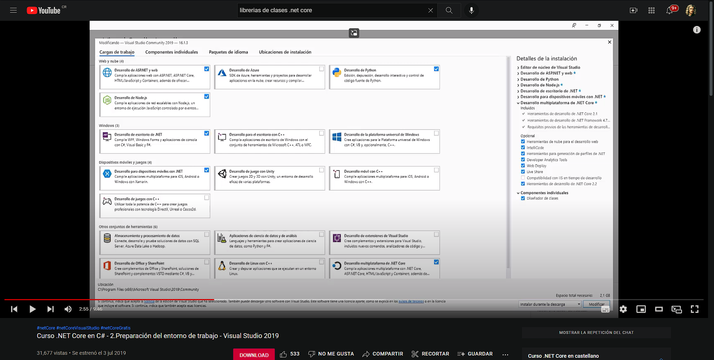Screen dimensions: 714x360
Task: Click the YouTube page vertical scrollbar
Action: pyautogui.click(x=711, y=48)
